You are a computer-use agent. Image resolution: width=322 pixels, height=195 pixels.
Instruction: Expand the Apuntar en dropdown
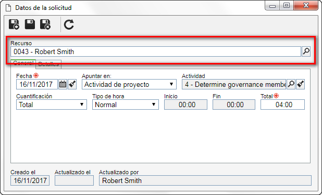[171, 84]
